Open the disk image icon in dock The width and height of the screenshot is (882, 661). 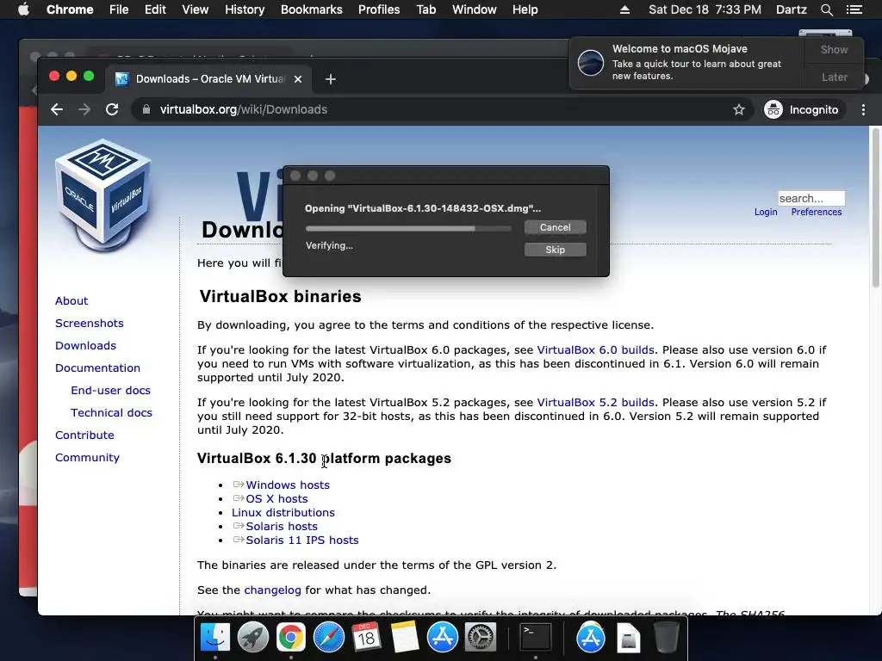[628, 638]
